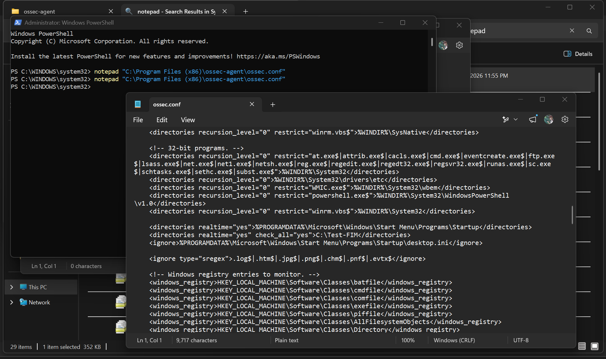Click the ignore sregex line
The width and height of the screenshot is (606, 359).
click(x=287, y=259)
